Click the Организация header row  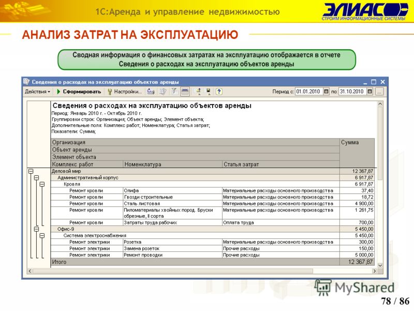point(195,142)
